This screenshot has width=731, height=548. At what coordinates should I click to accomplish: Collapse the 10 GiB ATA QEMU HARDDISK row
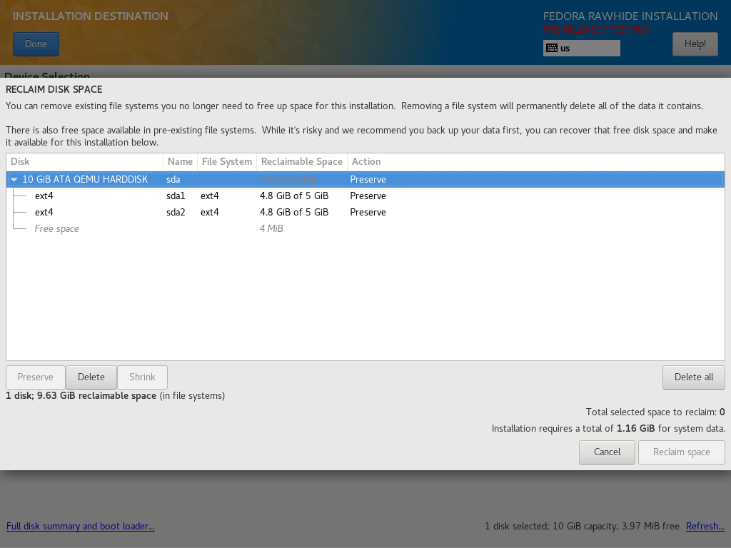click(14, 179)
